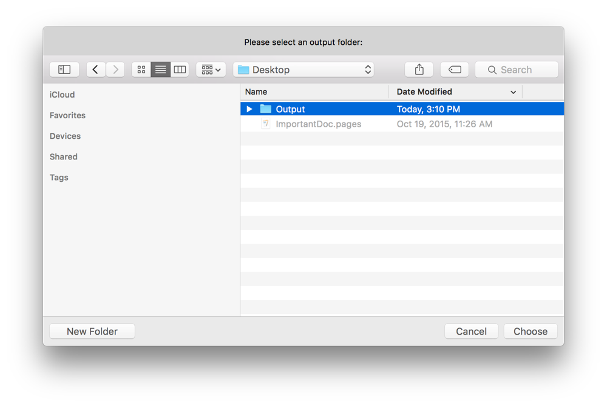The height and width of the screenshot is (408, 607).
Task: Click the Devices sidebar heading
Action: (x=65, y=136)
